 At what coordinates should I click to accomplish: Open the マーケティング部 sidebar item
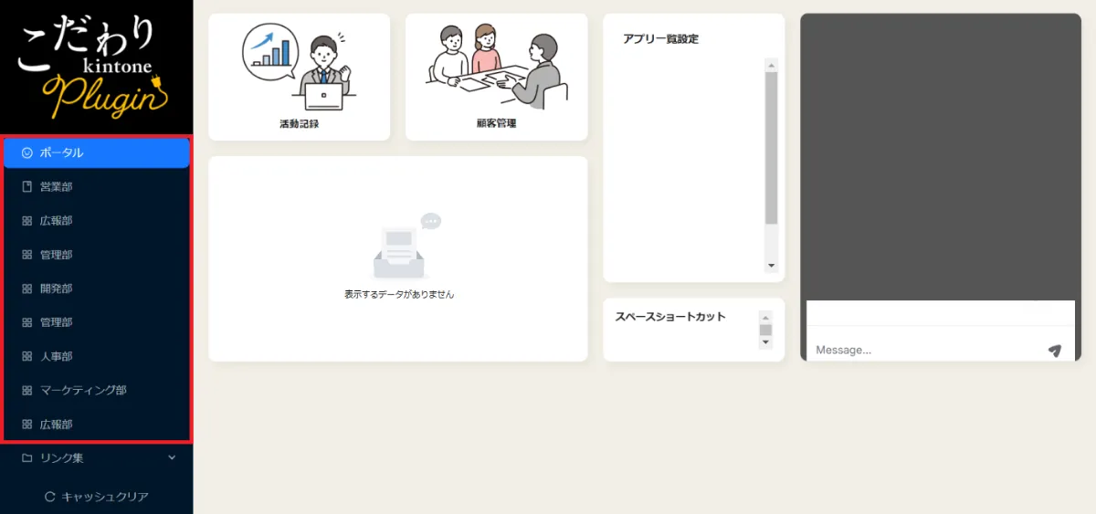96,390
